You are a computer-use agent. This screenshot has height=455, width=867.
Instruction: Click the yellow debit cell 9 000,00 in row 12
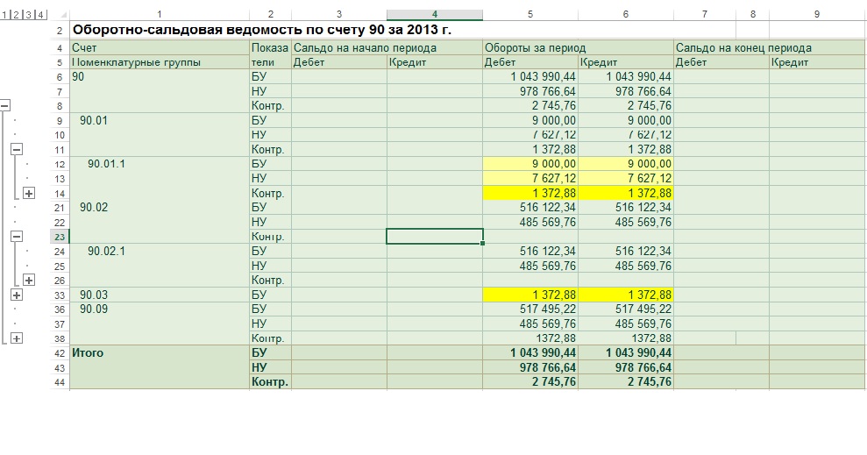click(x=530, y=164)
